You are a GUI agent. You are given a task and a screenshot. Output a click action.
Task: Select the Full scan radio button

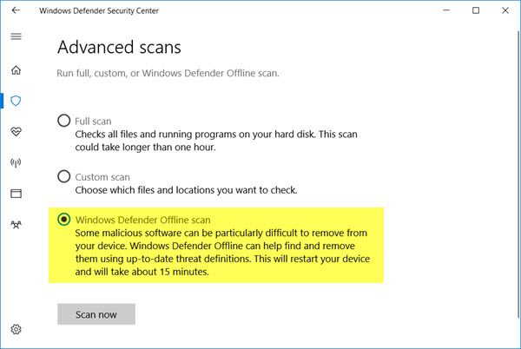[63, 122]
